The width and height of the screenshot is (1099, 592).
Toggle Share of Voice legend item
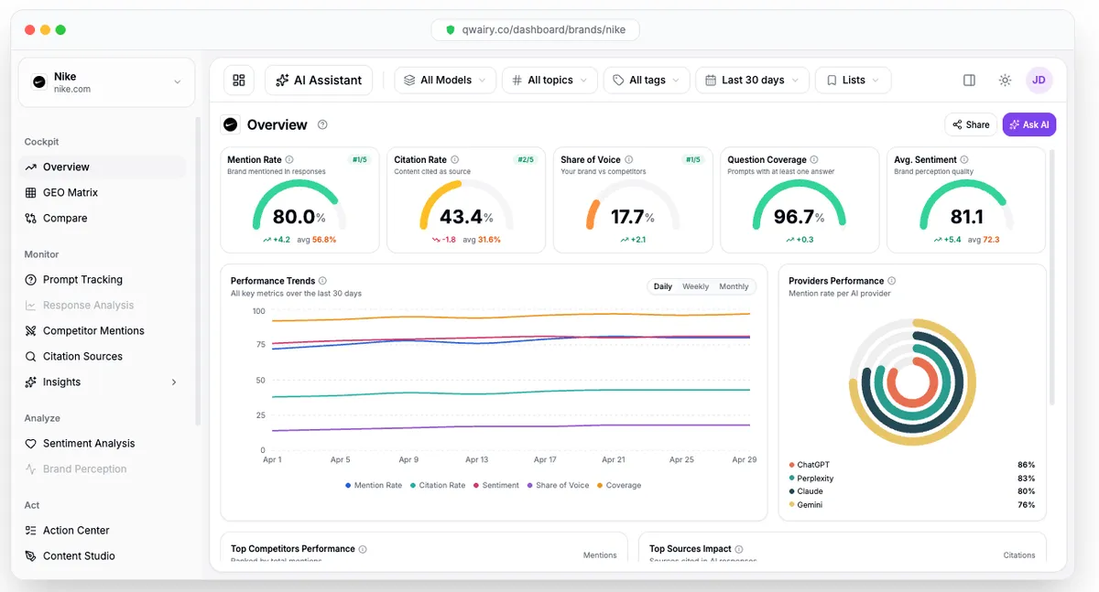click(558, 486)
